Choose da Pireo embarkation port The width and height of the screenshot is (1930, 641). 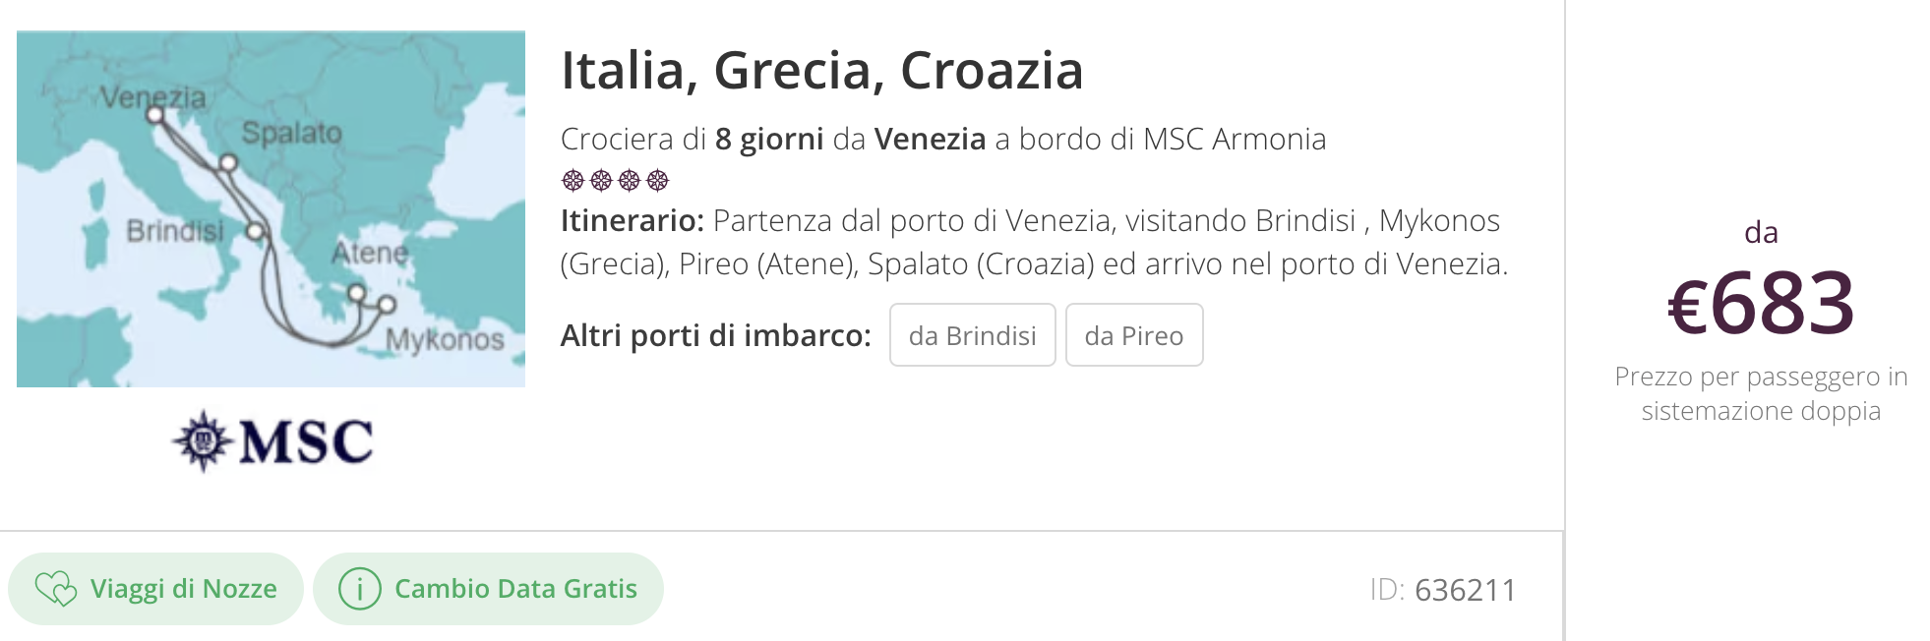(1134, 335)
